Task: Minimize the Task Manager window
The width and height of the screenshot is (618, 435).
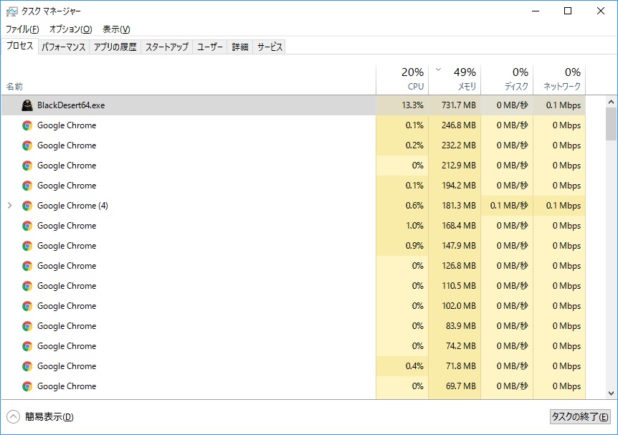Action: pos(536,11)
